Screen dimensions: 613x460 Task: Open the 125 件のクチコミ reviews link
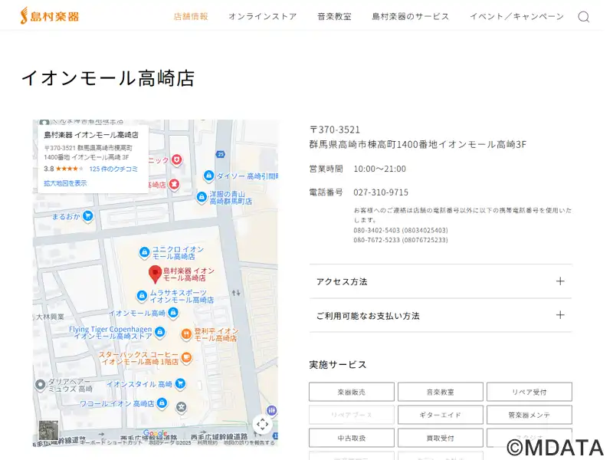tap(113, 169)
